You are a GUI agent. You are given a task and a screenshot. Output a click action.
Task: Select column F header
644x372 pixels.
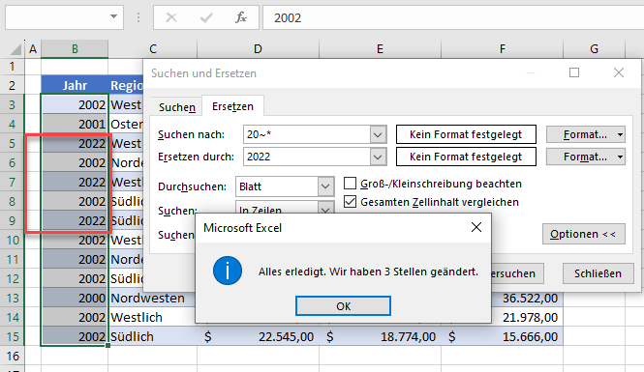click(x=503, y=49)
